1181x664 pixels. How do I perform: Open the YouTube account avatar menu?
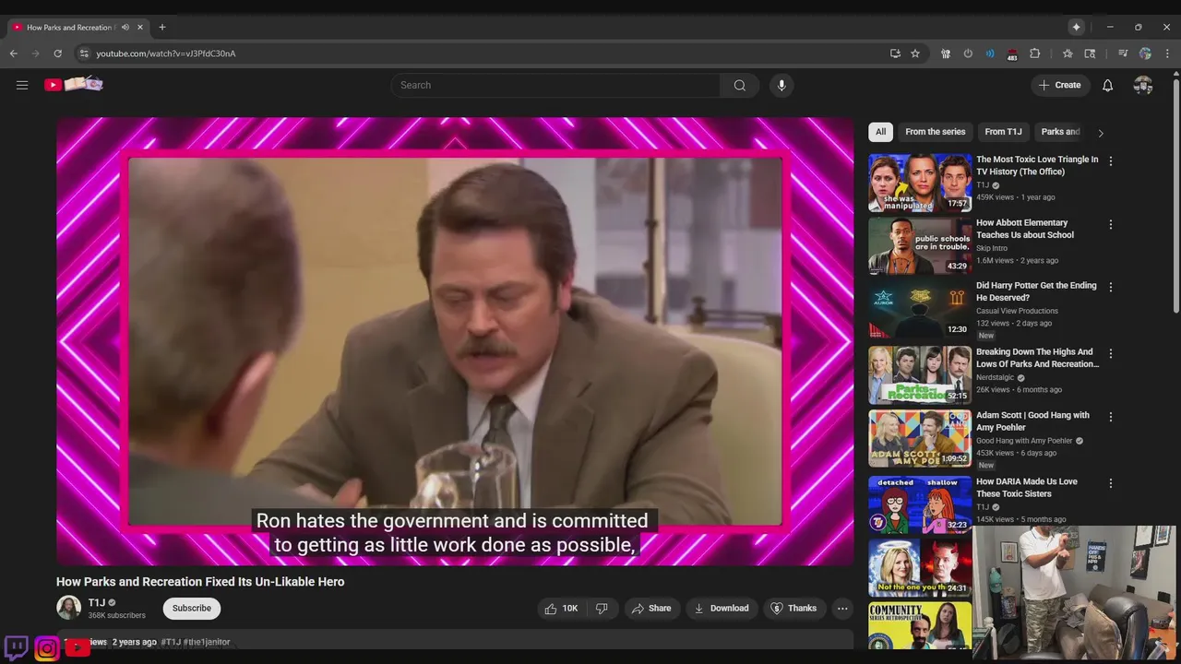(x=1143, y=85)
